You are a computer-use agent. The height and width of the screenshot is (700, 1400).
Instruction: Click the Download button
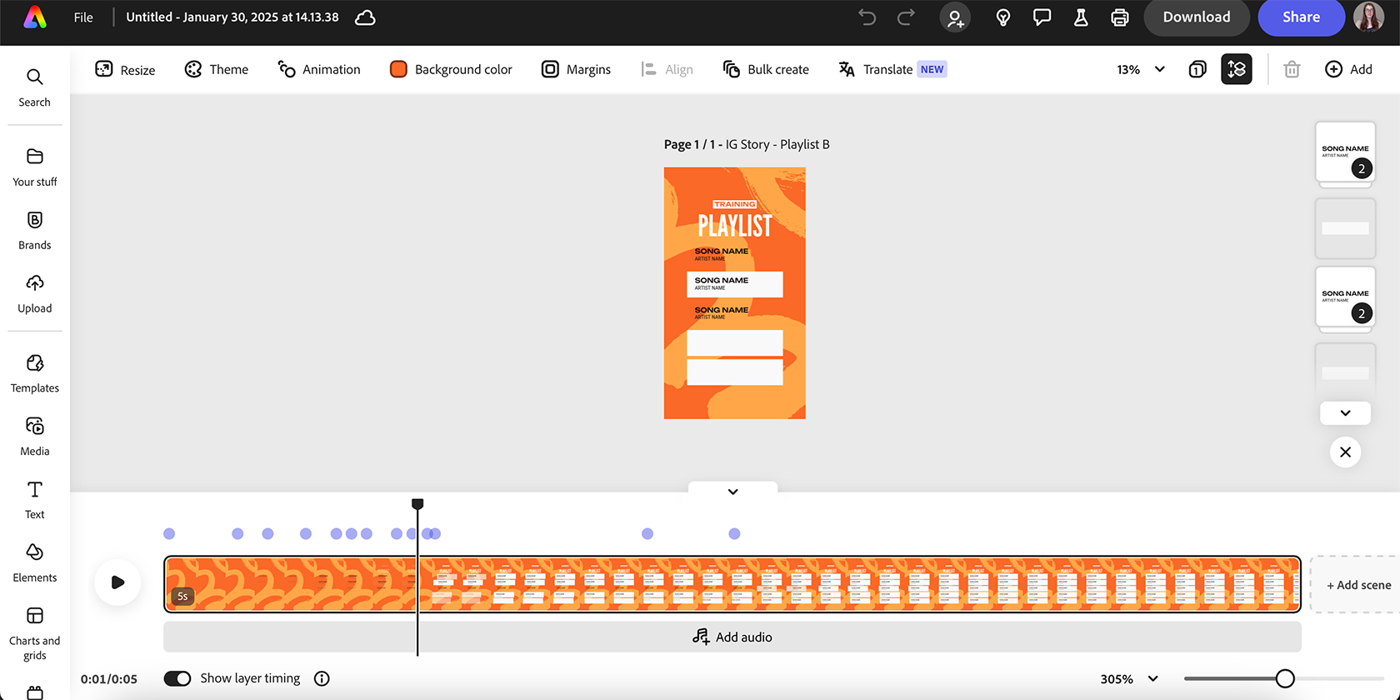1196,17
